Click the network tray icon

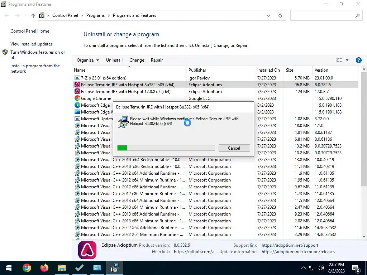pyautogui.click(x=312, y=268)
